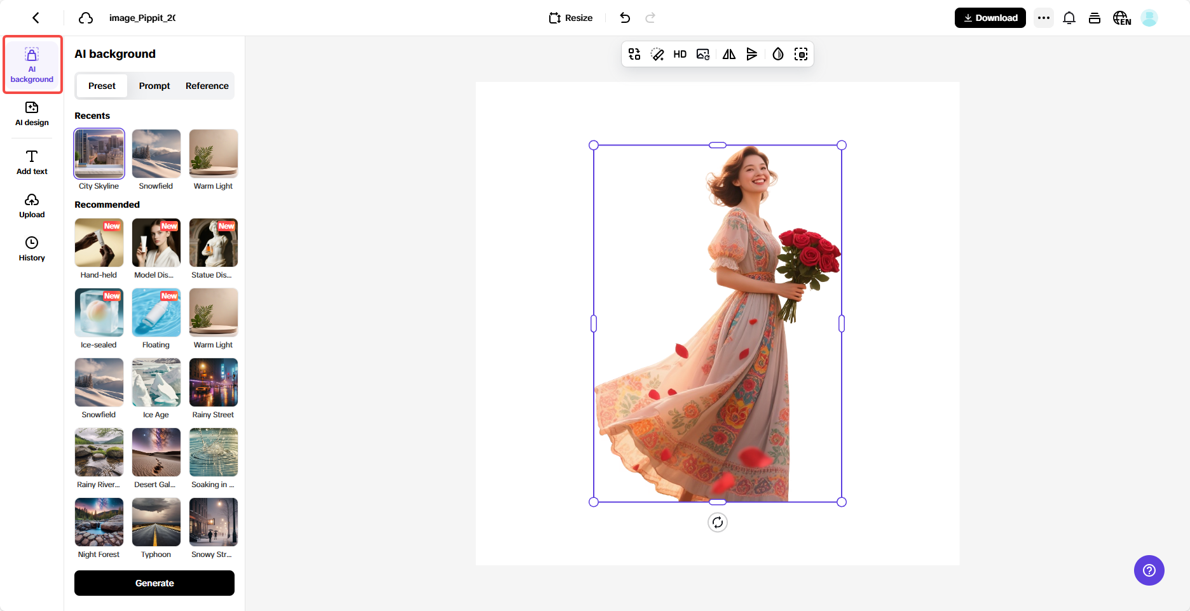
Task: Pick the Typhoon preset thumbnail
Action: pyautogui.click(x=156, y=522)
